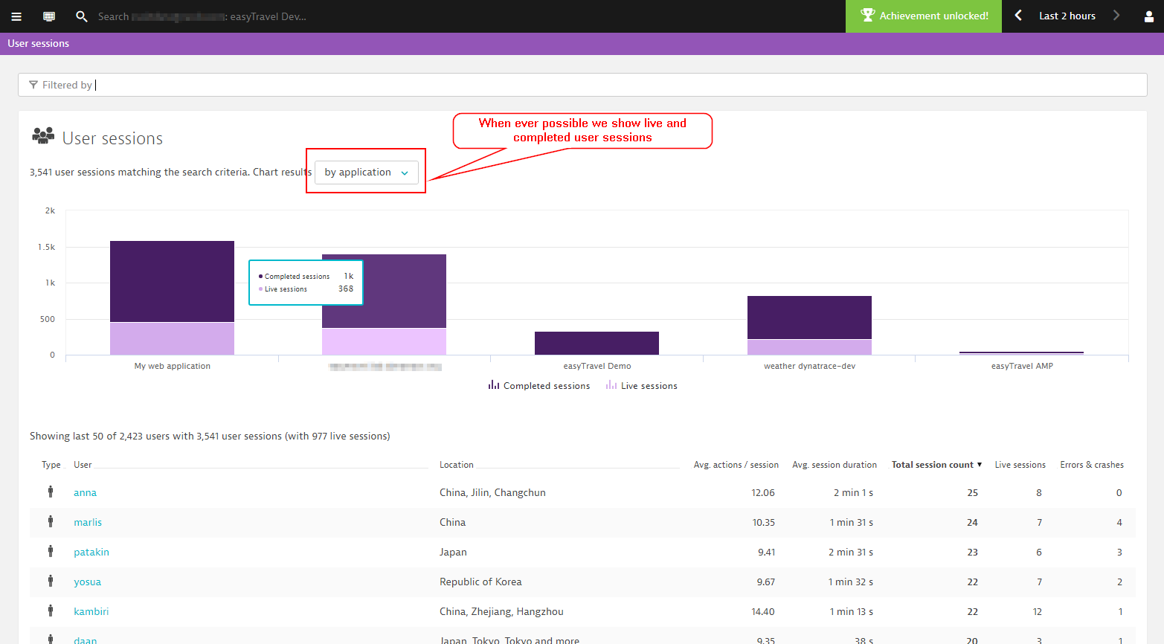Click 'Showing last 50 of 2,423 users' summary
This screenshot has width=1164, height=644.
pyautogui.click(x=210, y=436)
